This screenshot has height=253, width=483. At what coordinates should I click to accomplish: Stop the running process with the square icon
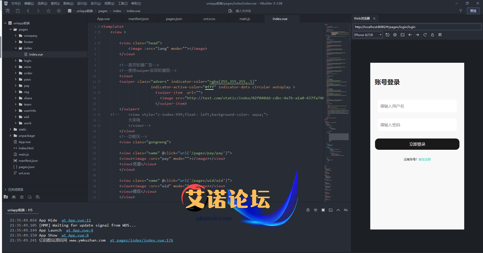click(323, 210)
